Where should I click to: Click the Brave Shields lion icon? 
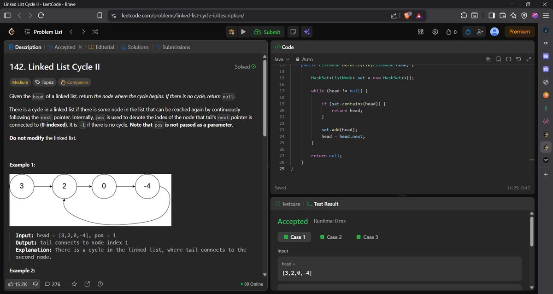point(407,15)
